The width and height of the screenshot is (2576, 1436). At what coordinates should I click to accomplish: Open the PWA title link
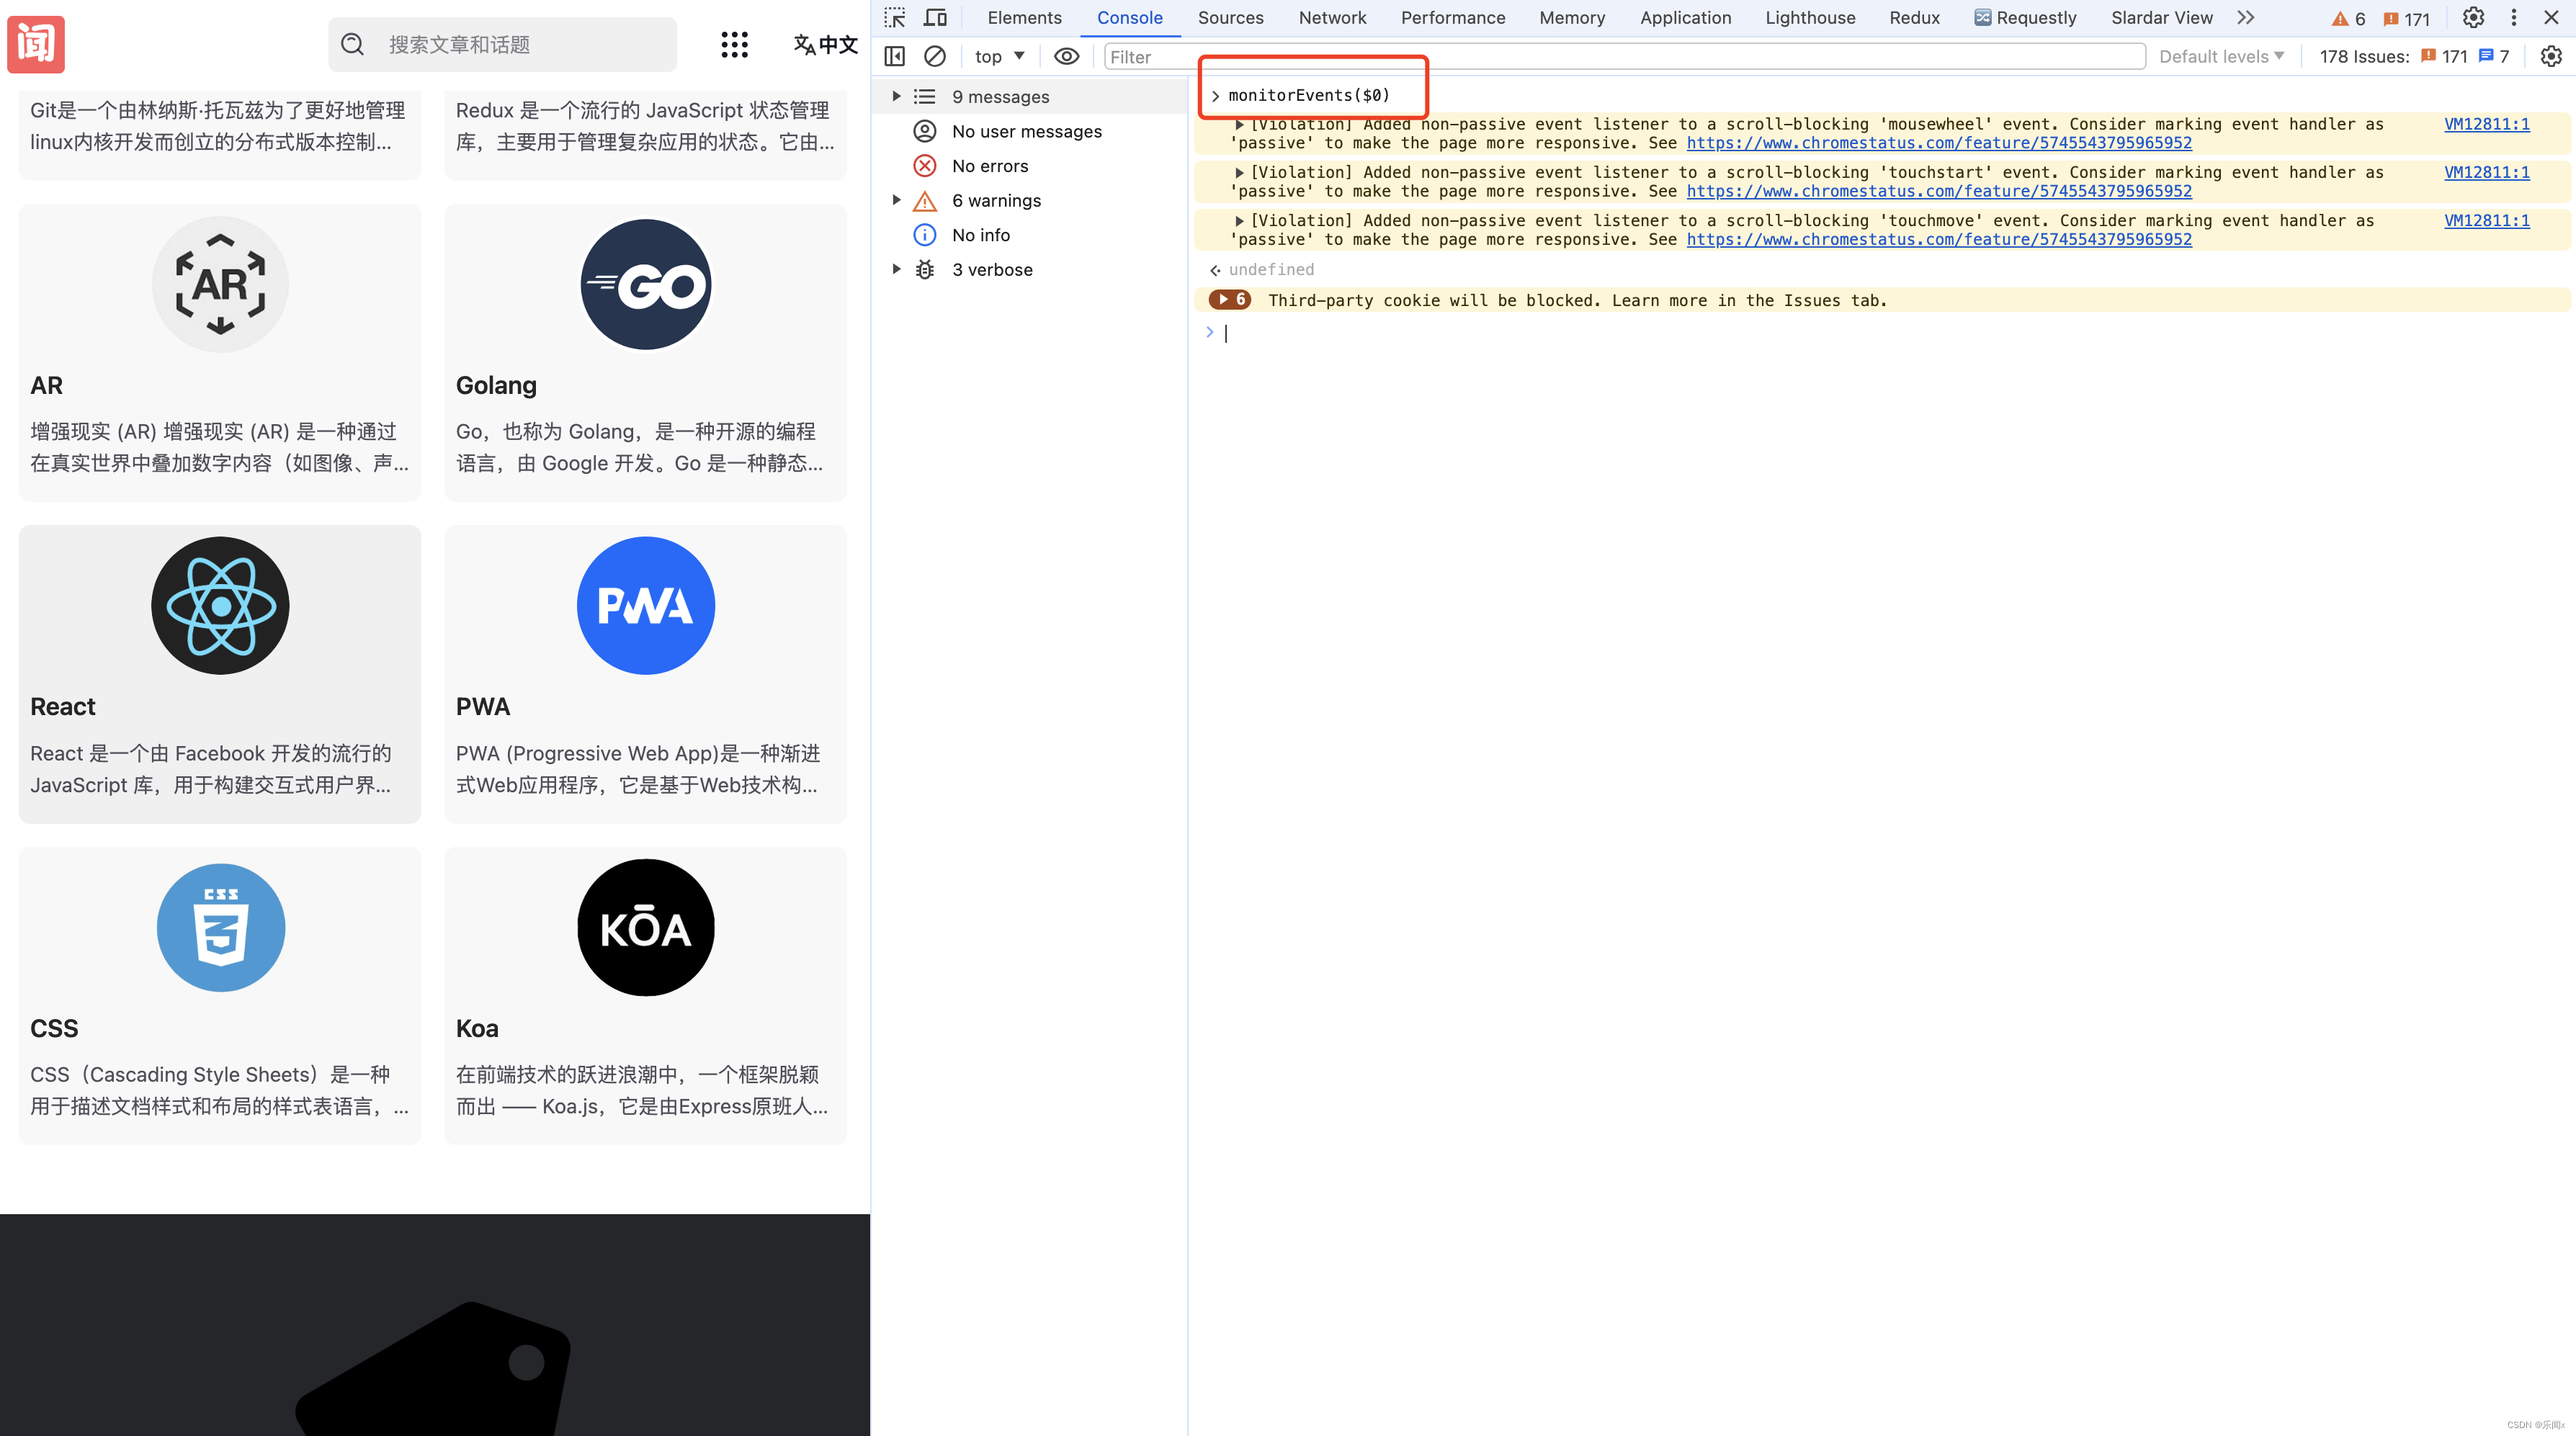click(483, 707)
